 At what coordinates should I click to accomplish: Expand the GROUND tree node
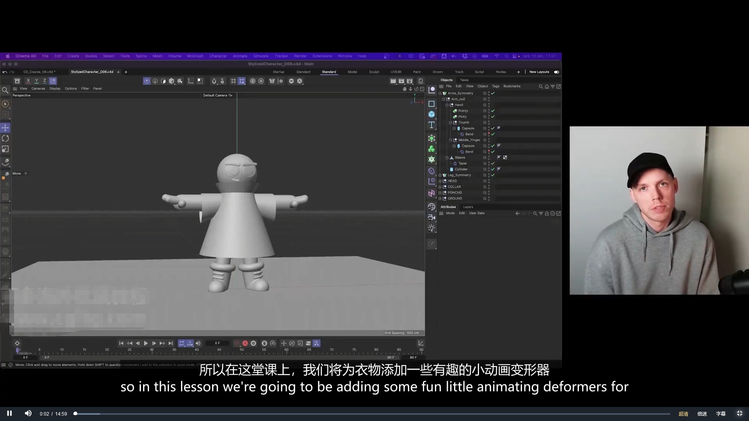click(x=440, y=199)
